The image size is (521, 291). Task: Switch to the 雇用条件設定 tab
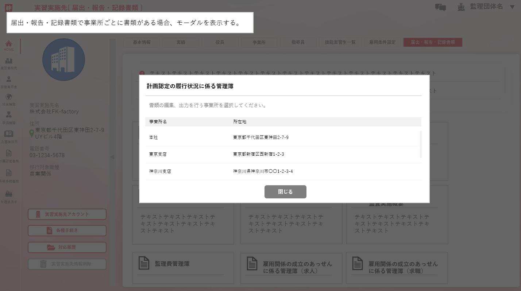click(x=382, y=42)
